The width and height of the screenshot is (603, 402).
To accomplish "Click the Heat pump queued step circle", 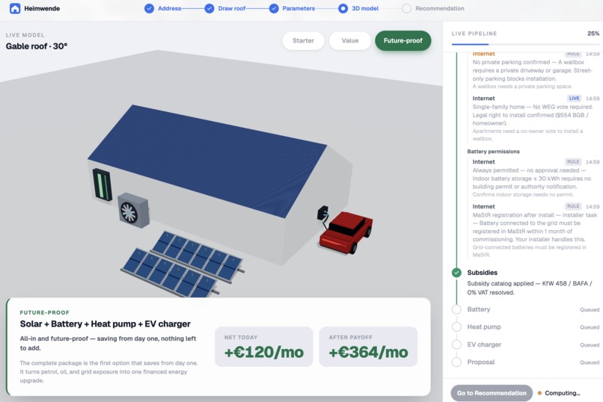I will 456,327.
